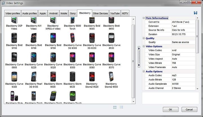Select the Blackberry Storm 9500 icon

[53, 76]
